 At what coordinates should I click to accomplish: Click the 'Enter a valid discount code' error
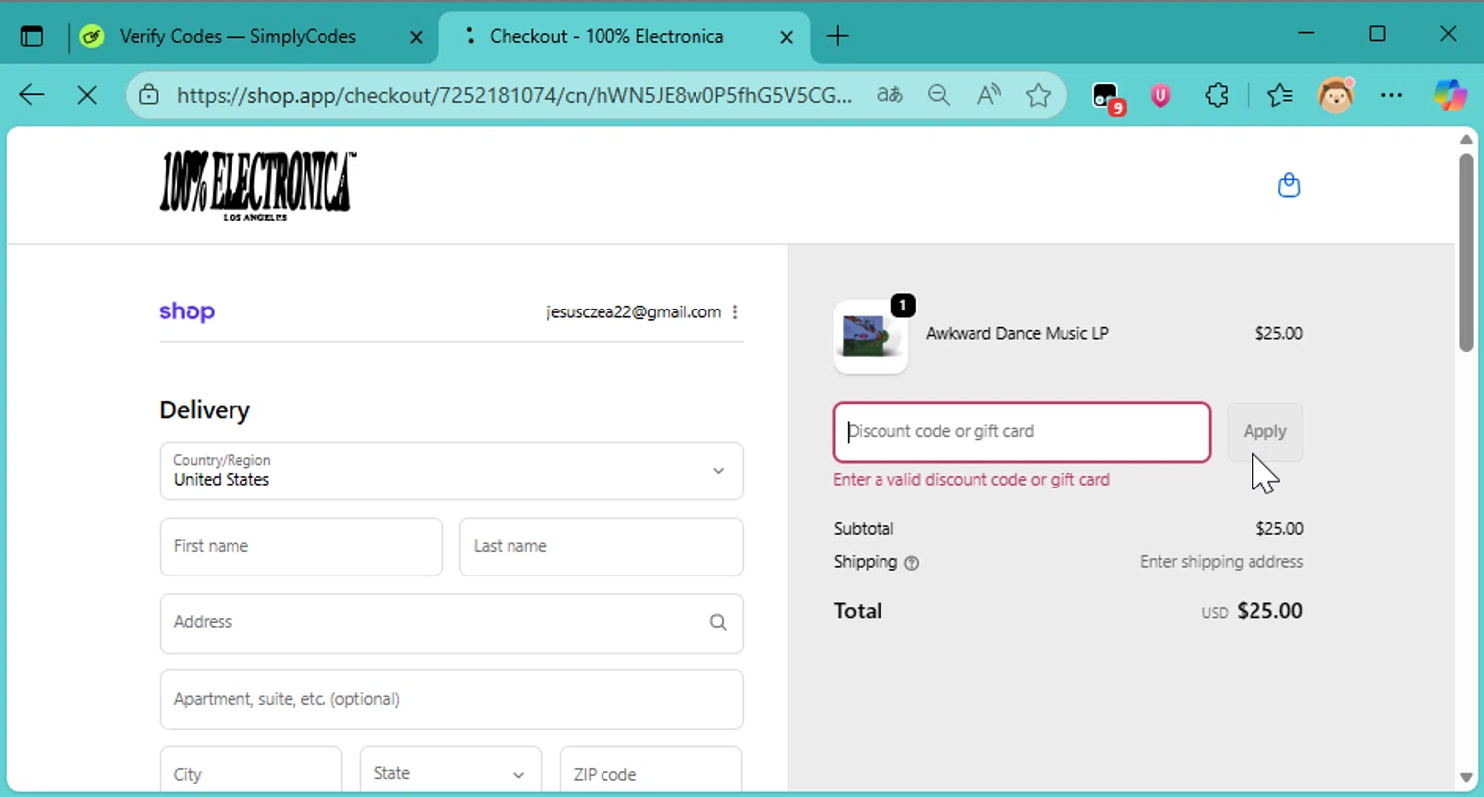[972, 480]
